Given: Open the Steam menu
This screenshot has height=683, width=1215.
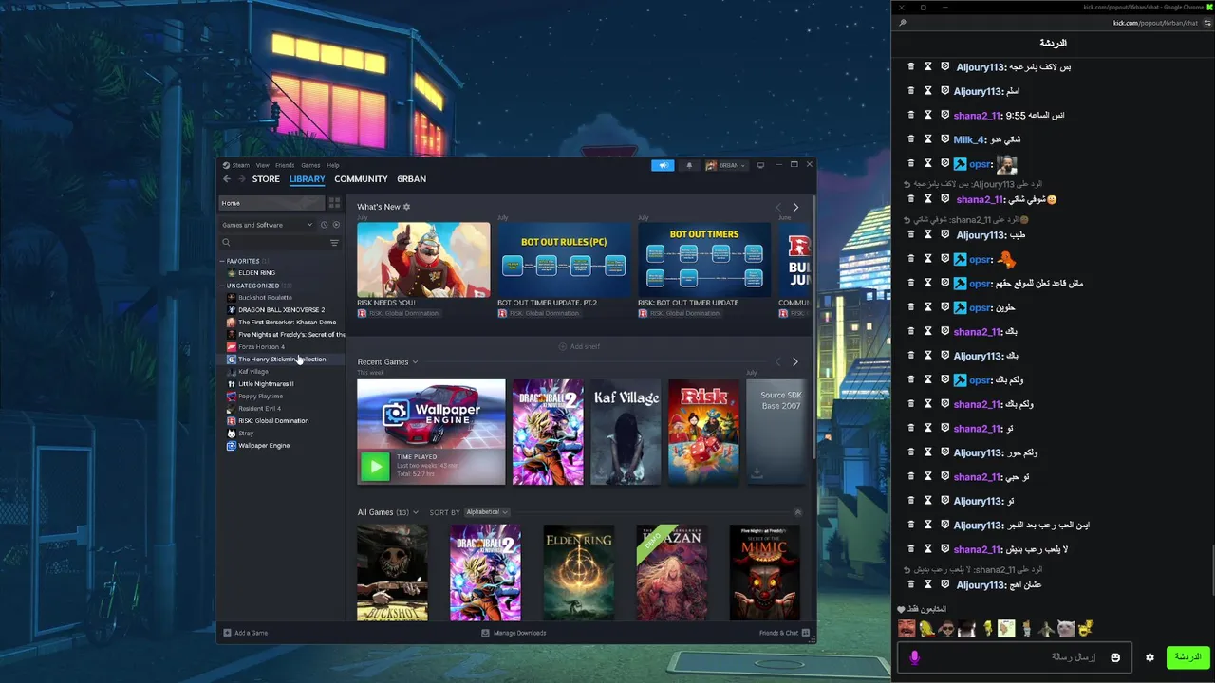Looking at the screenshot, I should coord(236,165).
